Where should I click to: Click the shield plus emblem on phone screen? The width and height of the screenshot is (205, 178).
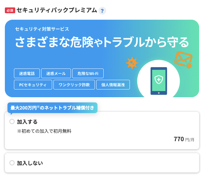(159, 79)
